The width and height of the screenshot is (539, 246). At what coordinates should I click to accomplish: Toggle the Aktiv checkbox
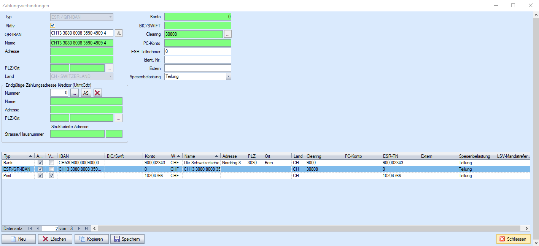(53, 25)
